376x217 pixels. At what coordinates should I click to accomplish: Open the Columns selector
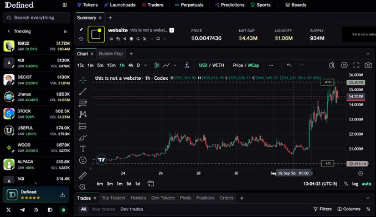(349, 209)
